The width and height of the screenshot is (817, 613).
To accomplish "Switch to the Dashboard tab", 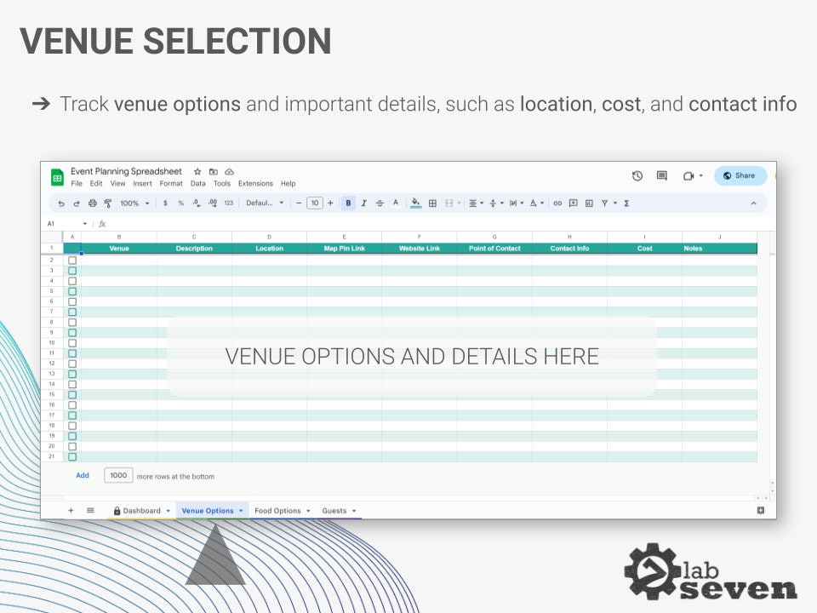I will [141, 511].
